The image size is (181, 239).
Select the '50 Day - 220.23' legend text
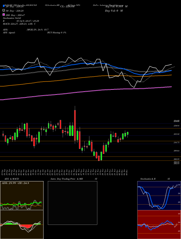(14, 11)
